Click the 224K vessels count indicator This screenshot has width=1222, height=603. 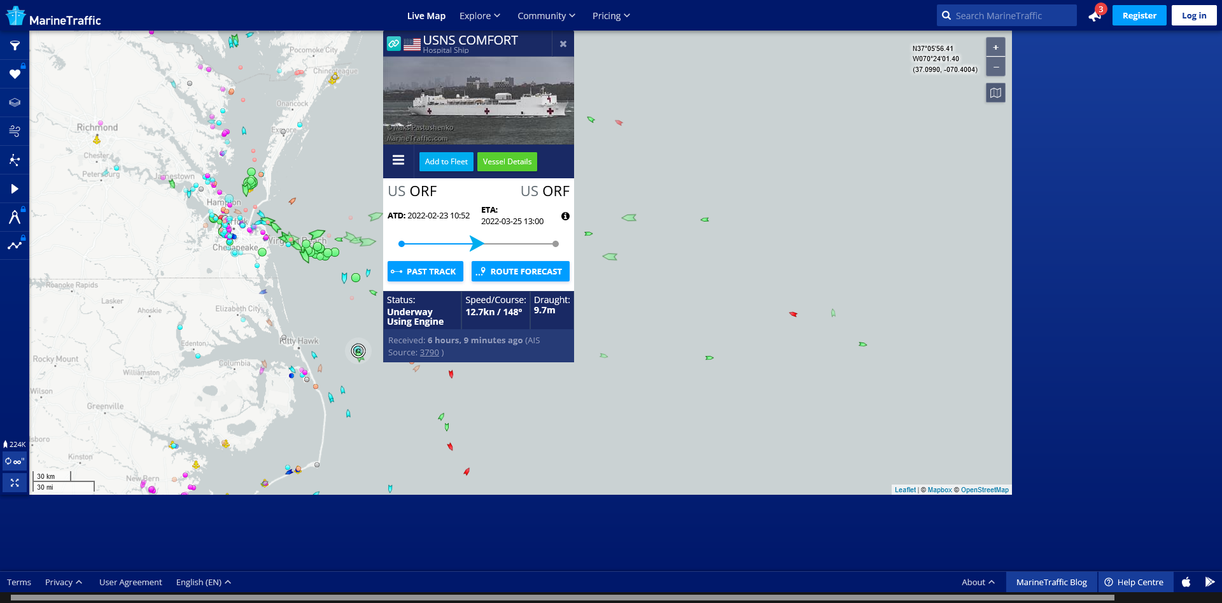pyautogui.click(x=15, y=444)
